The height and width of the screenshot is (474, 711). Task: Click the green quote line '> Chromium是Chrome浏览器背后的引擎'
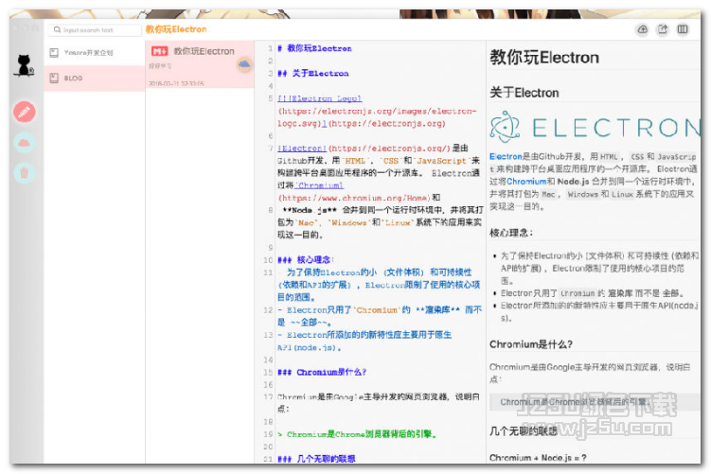pyautogui.click(x=357, y=434)
